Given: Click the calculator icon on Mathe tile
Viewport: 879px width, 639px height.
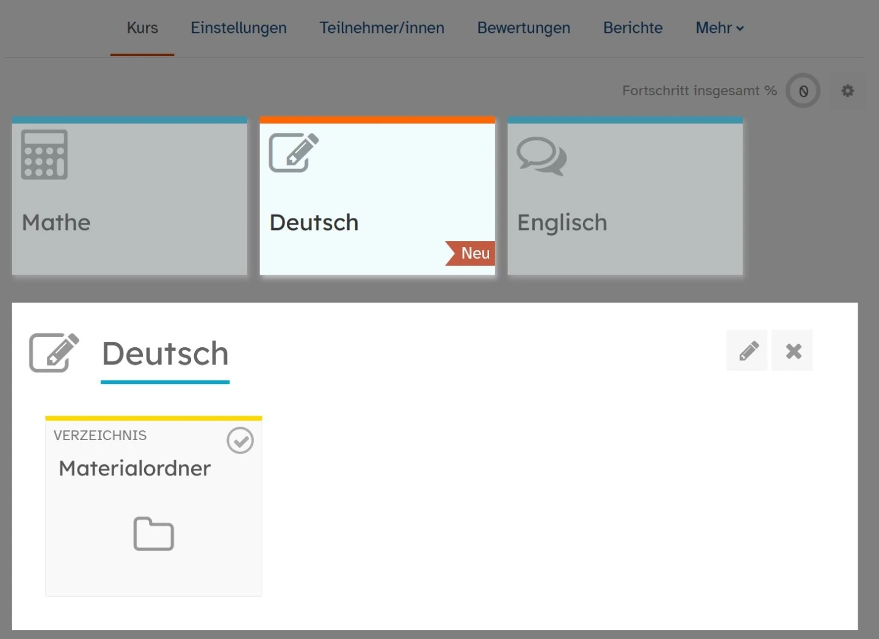Looking at the screenshot, I should click(45, 155).
